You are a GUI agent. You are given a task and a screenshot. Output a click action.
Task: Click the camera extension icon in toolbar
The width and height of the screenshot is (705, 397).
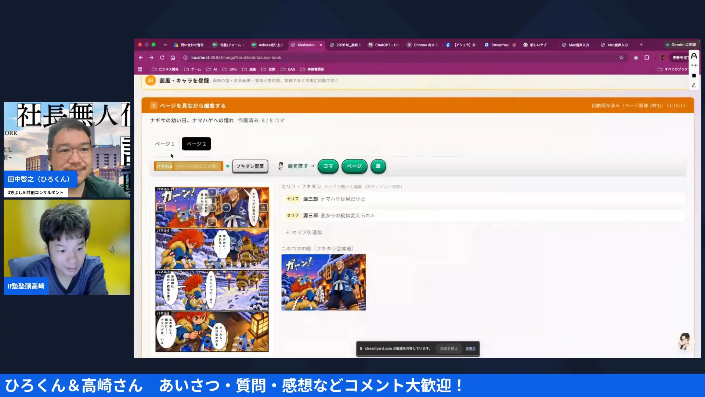tap(636, 57)
